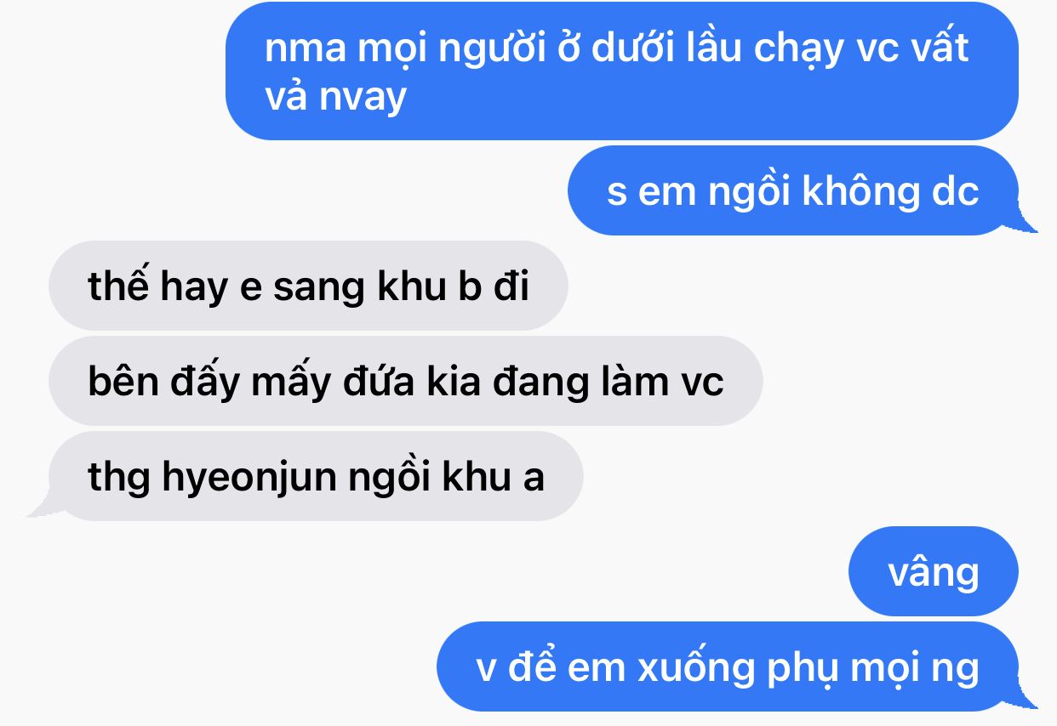Click the tail of the "s em ngồi không dc" bubble
The image size is (1057, 726).
click(x=1026, y=223)
